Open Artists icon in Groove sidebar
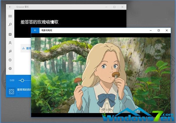176x123 pixels. (10, 43)
